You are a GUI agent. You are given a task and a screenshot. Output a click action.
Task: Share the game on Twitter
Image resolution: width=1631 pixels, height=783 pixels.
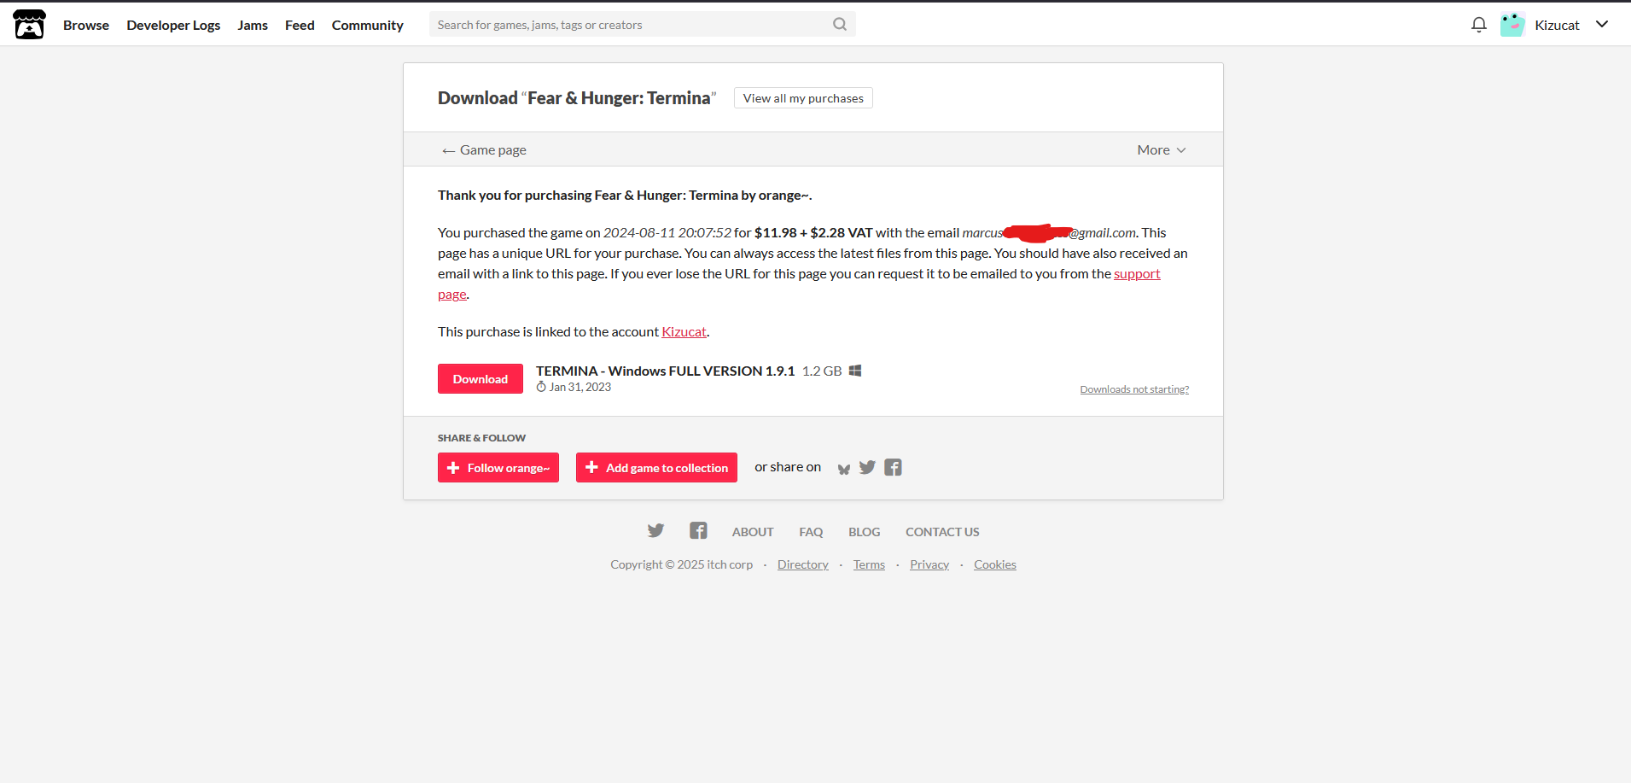867,467
